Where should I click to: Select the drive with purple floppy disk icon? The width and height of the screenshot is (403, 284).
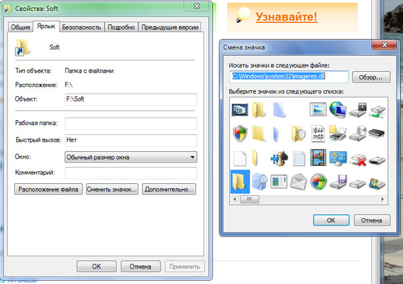tap(338, 182)
